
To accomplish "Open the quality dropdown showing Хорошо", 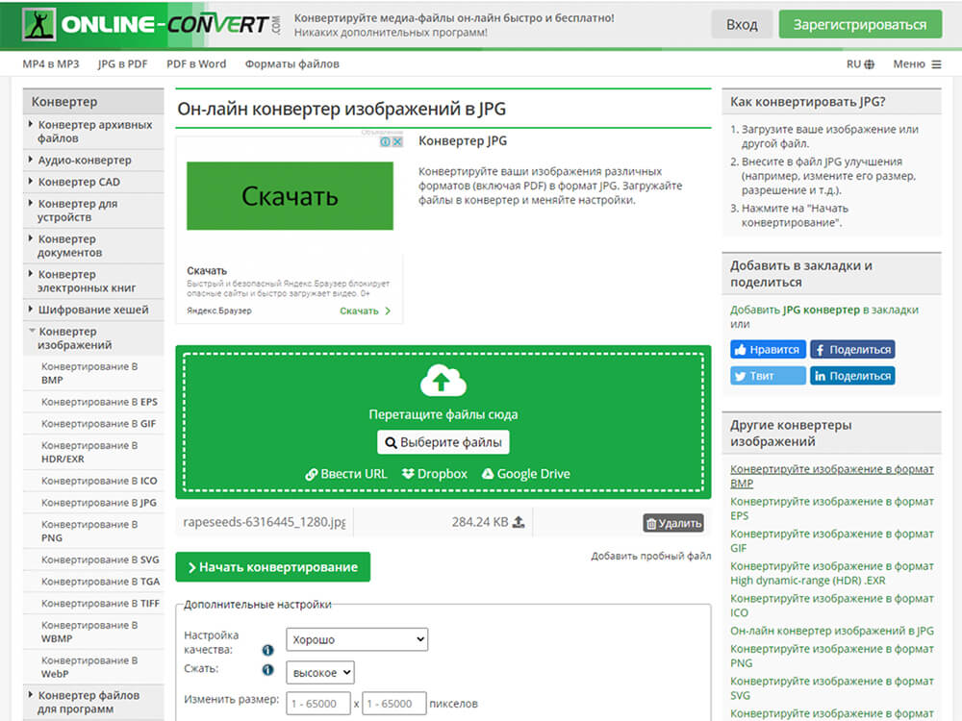I will (356, 639).
